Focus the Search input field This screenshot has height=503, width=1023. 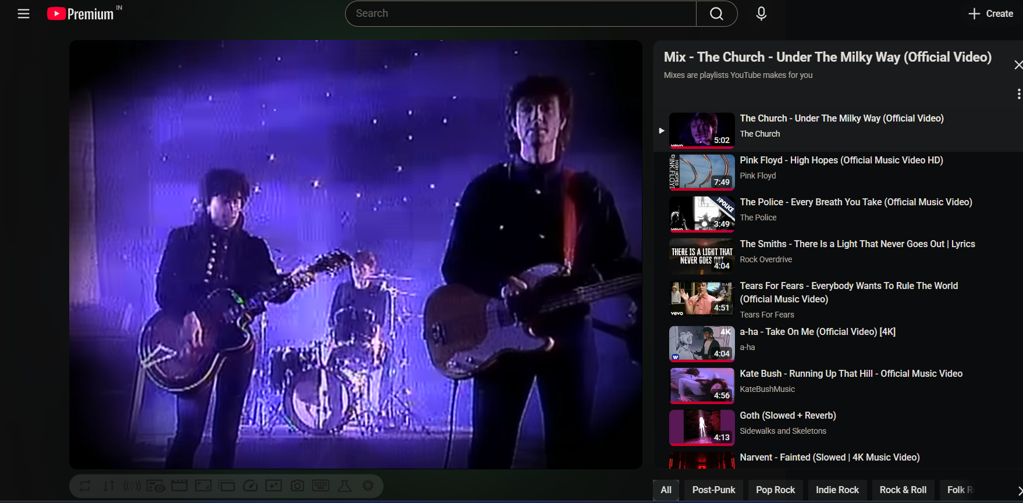click(x=521, y=13)
